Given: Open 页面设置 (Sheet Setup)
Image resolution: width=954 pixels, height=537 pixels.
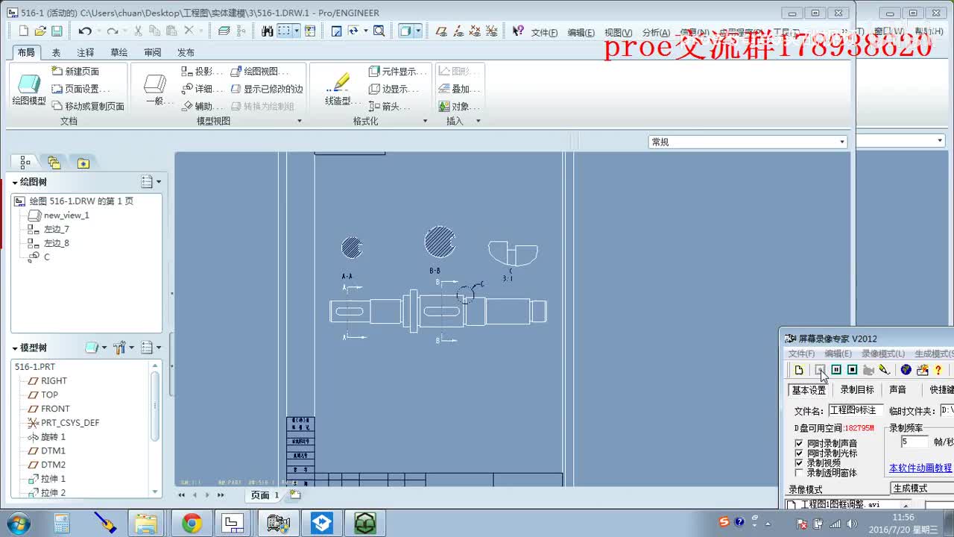Looking at the screenshot, I should pyautogui.click(x=80, y=89).
